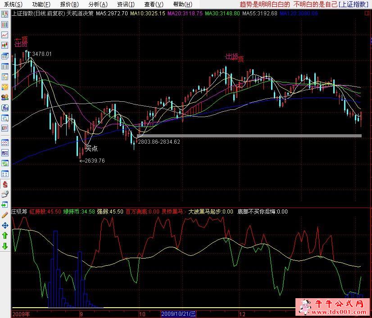This screenshot has width=372, height=318.
Task: Open the ETF icon
Action: point(5,128)
